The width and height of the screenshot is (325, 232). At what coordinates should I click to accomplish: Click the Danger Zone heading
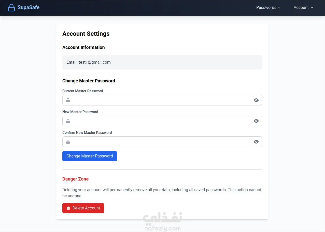(75, 179)
